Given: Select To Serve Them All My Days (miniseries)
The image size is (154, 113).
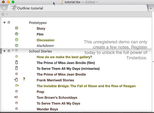Looking at the screenshot, I should (68, 69).
